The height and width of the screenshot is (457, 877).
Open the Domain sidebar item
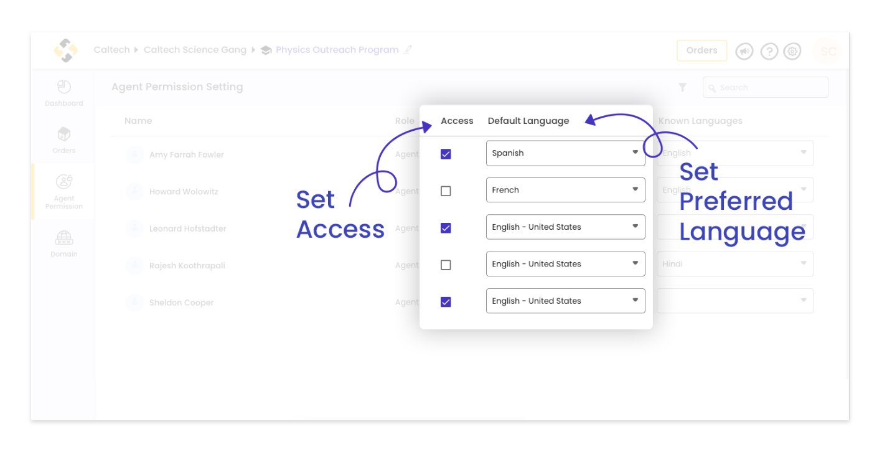(63, 243)
